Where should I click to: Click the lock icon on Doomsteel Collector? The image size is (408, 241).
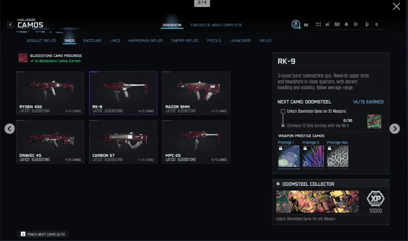278,184
